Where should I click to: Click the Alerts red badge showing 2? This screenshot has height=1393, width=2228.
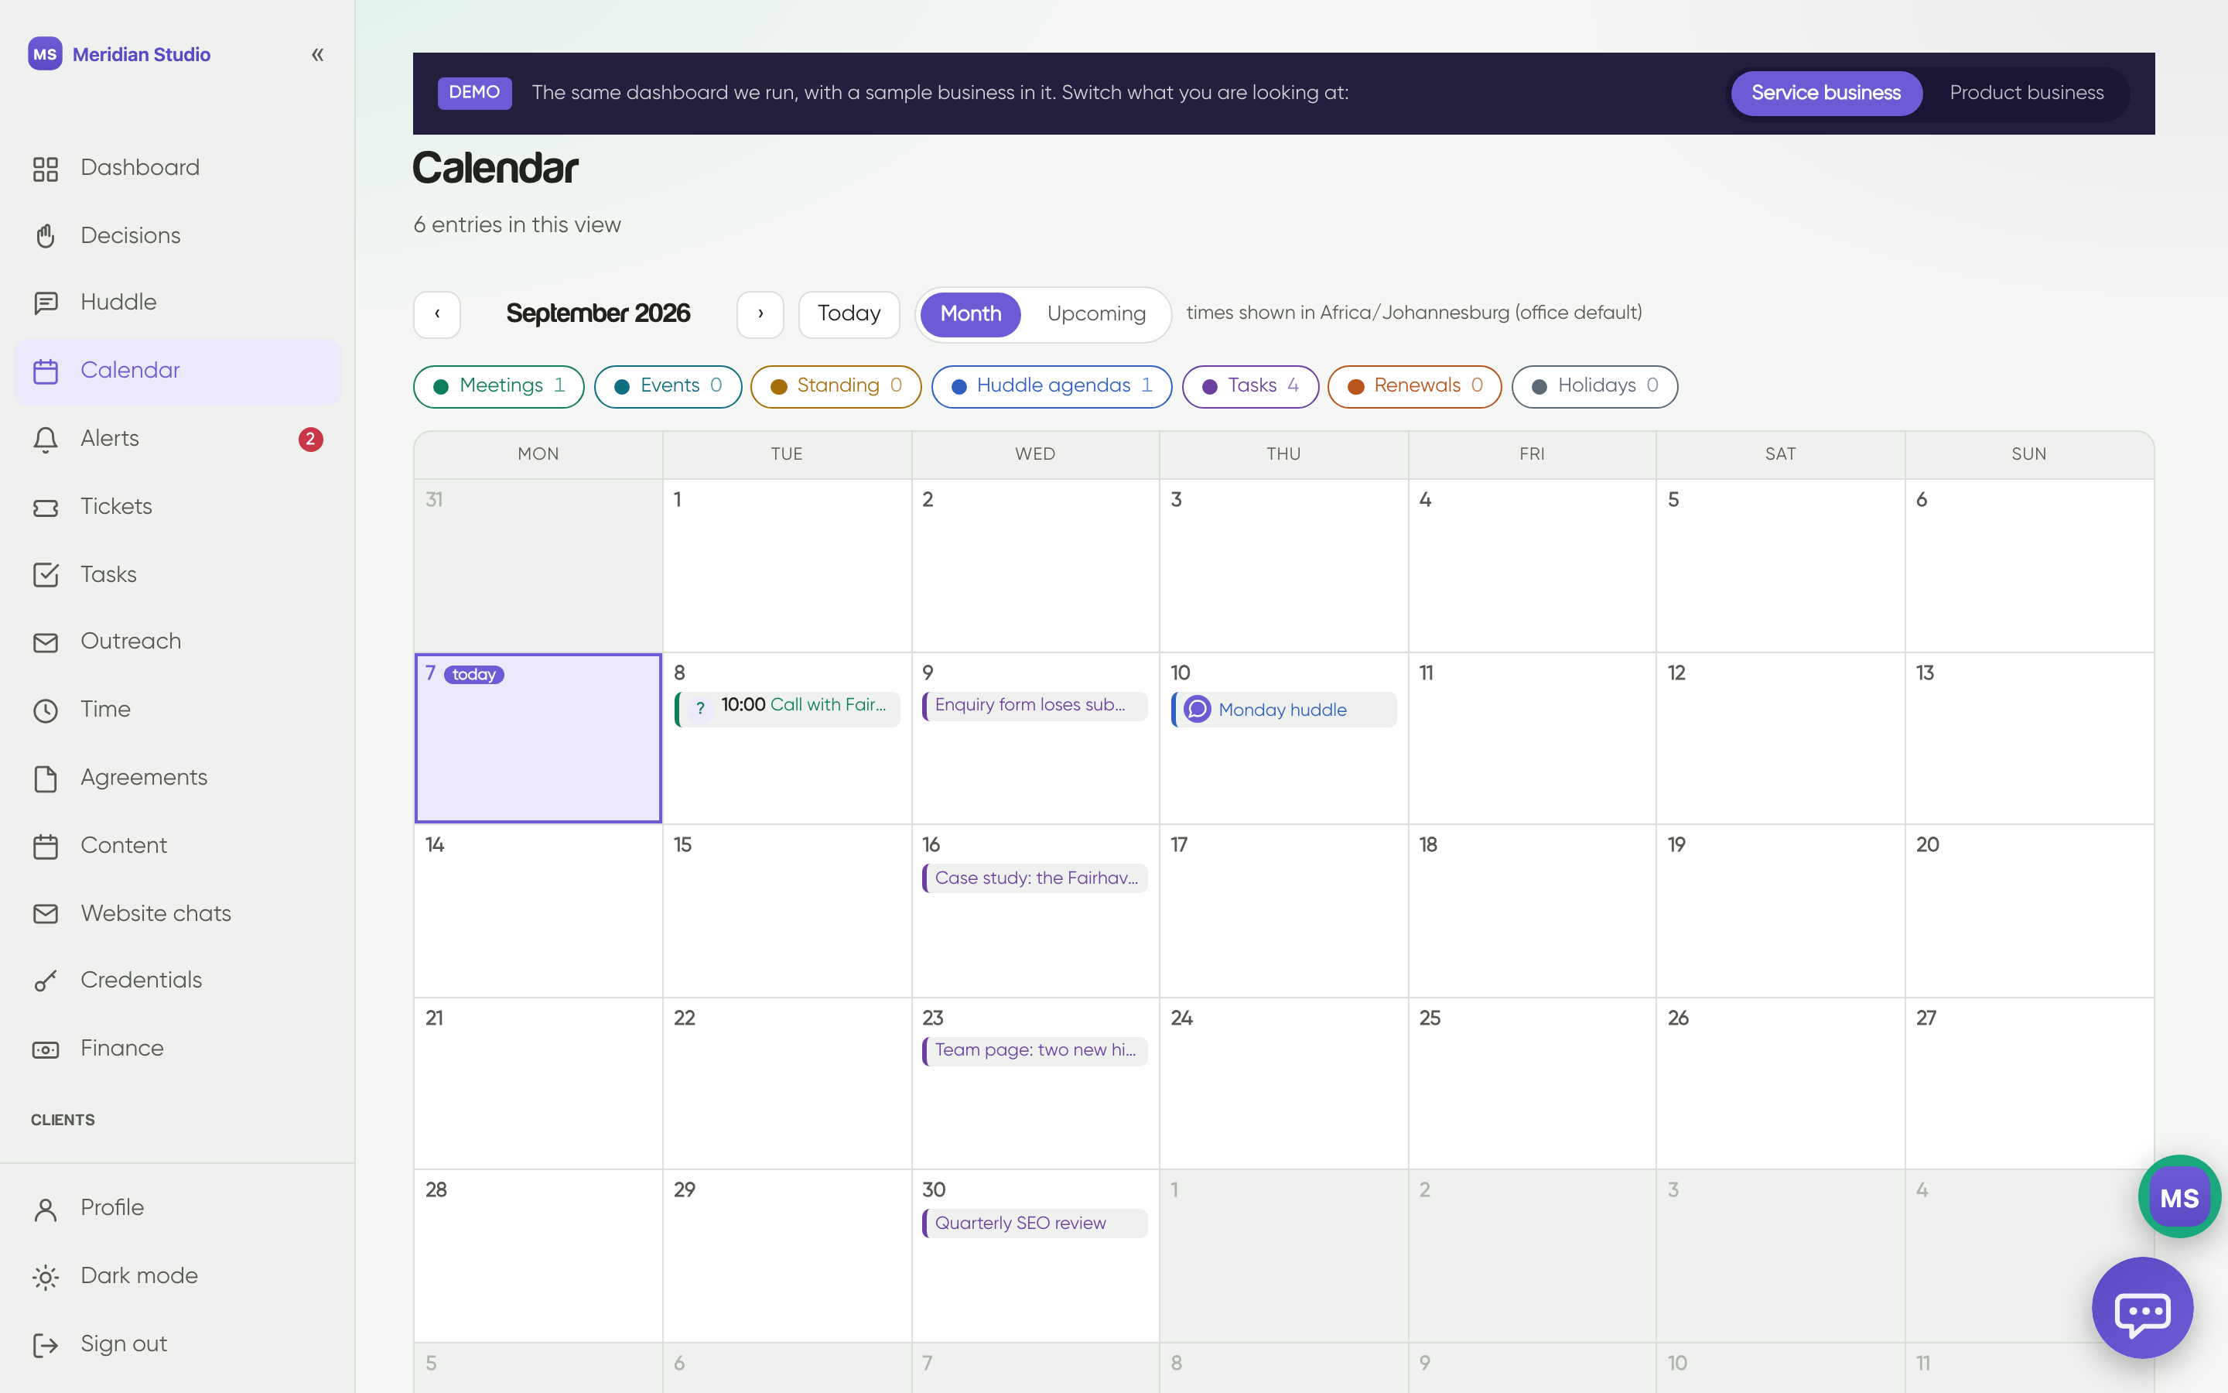click(310, 440)
